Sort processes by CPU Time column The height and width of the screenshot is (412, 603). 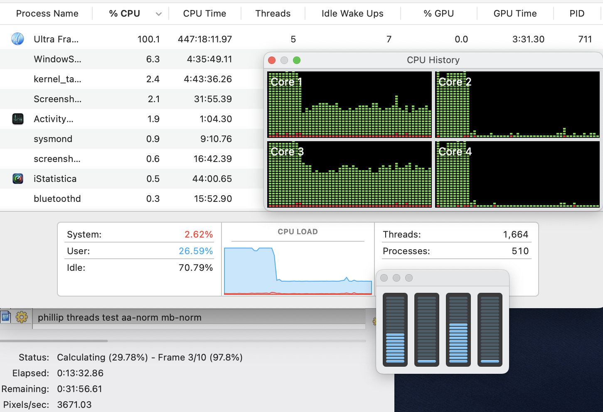pos(204,14)
